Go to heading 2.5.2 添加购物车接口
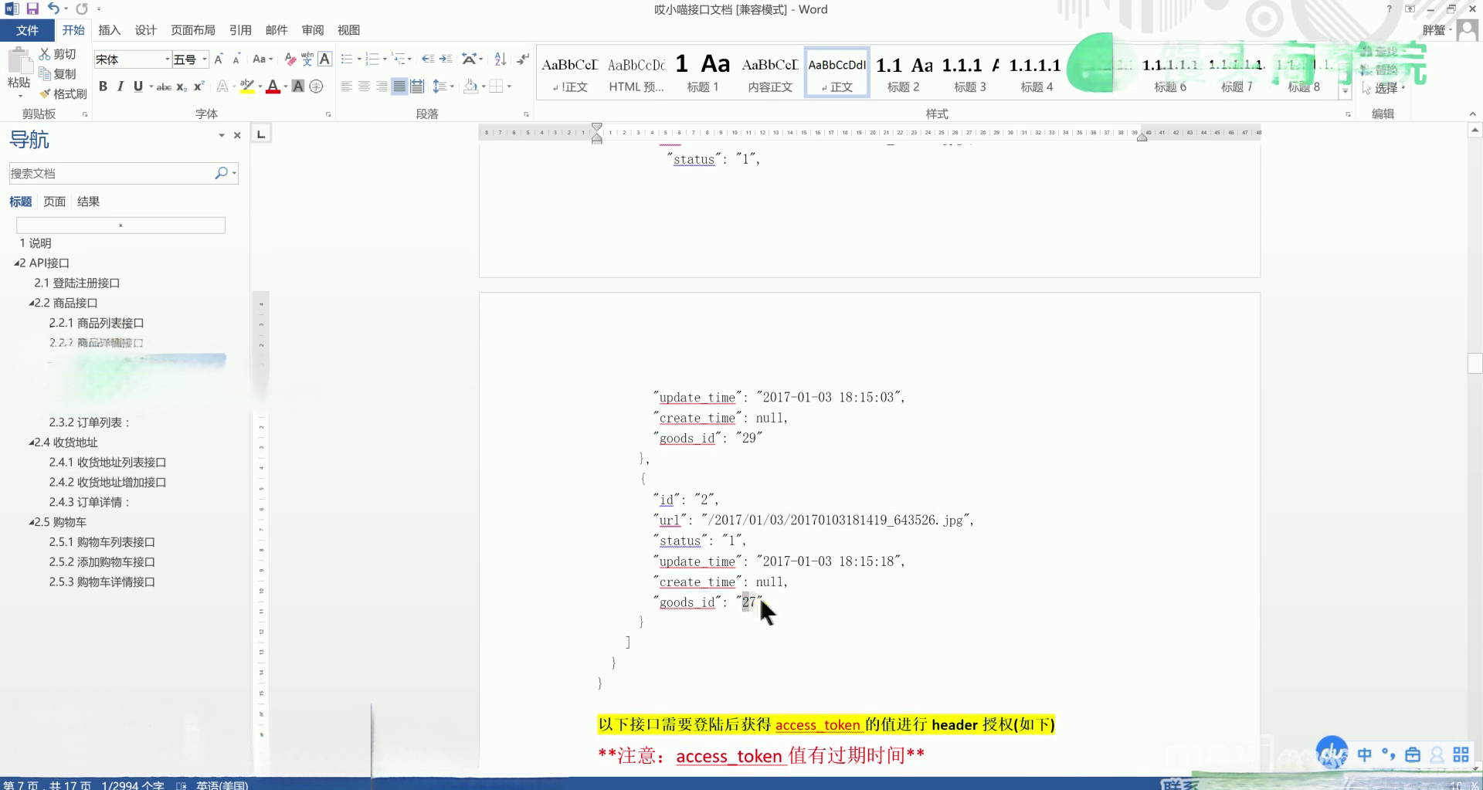 102,562
